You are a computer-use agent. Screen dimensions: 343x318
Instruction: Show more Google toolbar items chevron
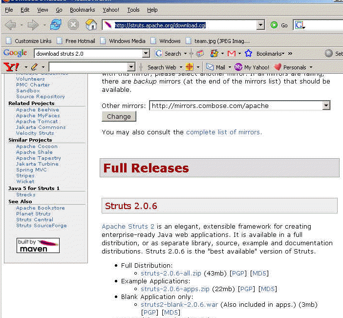click(290, 53)
